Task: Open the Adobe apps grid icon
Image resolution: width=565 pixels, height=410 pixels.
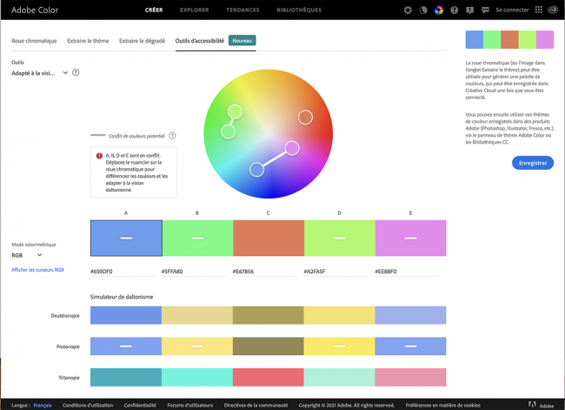Action: pos(538,10)
